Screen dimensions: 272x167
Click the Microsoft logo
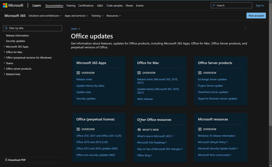(x=13, y=5)
